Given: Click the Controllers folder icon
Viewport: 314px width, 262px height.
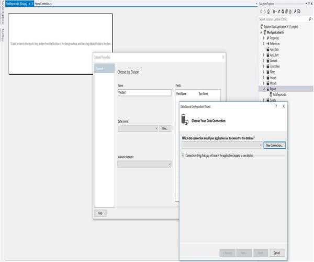Looking at the screenshot, I should pos(267,67).
